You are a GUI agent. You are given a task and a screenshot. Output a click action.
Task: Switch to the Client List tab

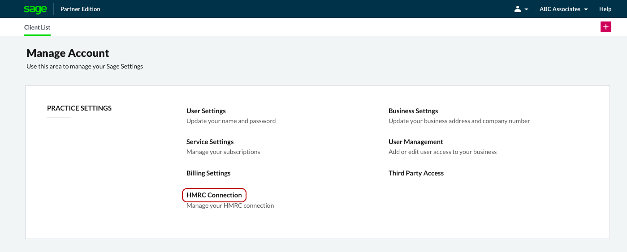[x=37, y=27]
